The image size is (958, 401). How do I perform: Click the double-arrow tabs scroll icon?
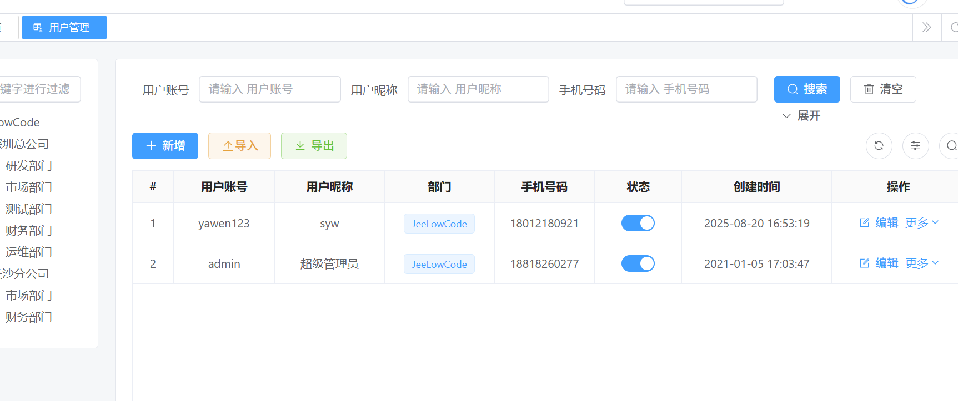[926, 27]
